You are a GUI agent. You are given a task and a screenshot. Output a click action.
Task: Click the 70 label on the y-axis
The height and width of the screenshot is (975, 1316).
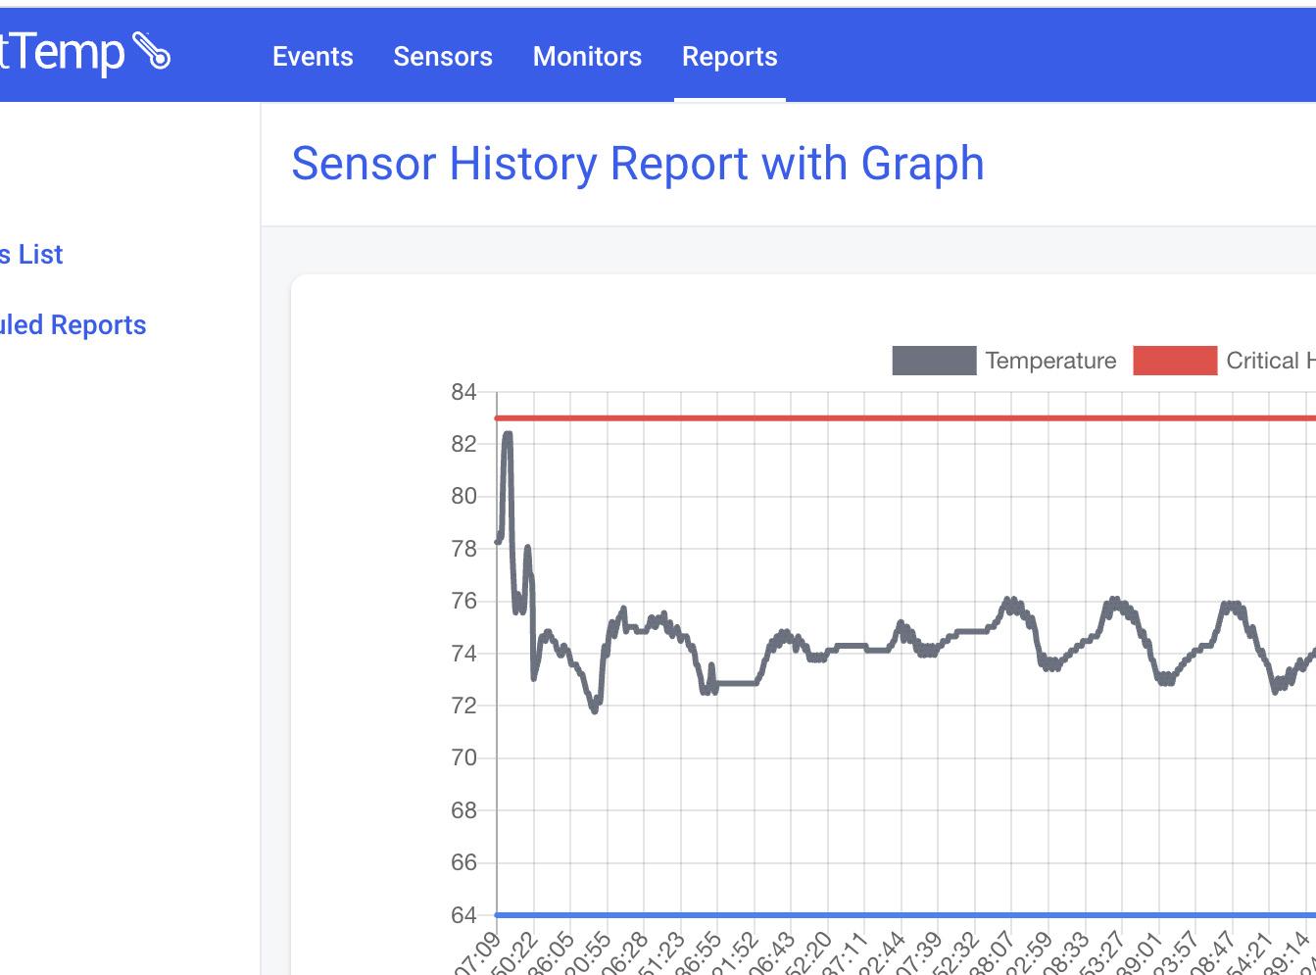tap(463, 757)
